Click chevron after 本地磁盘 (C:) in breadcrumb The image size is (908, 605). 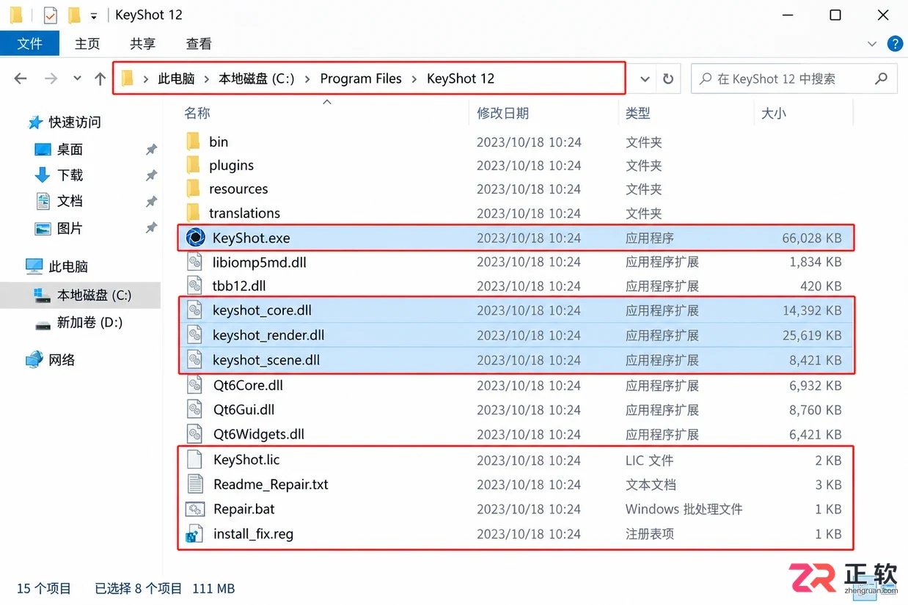pyautogui.click(x=307, y=78)
